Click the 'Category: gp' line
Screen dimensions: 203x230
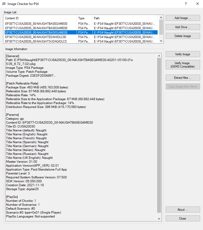(x=15, y=118)
